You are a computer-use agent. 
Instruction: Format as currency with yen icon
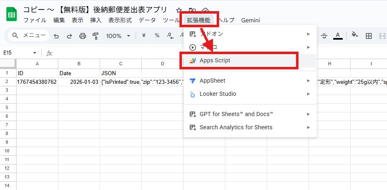point(143,36)
